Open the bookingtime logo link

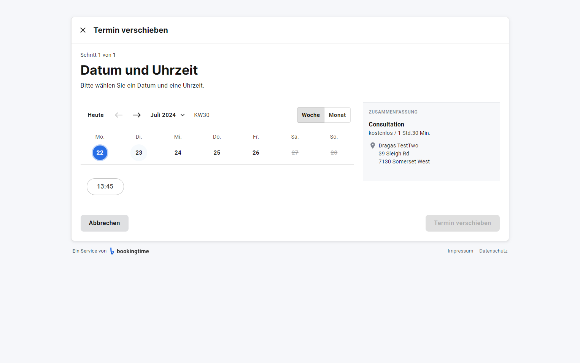click(x=129, y=251)
